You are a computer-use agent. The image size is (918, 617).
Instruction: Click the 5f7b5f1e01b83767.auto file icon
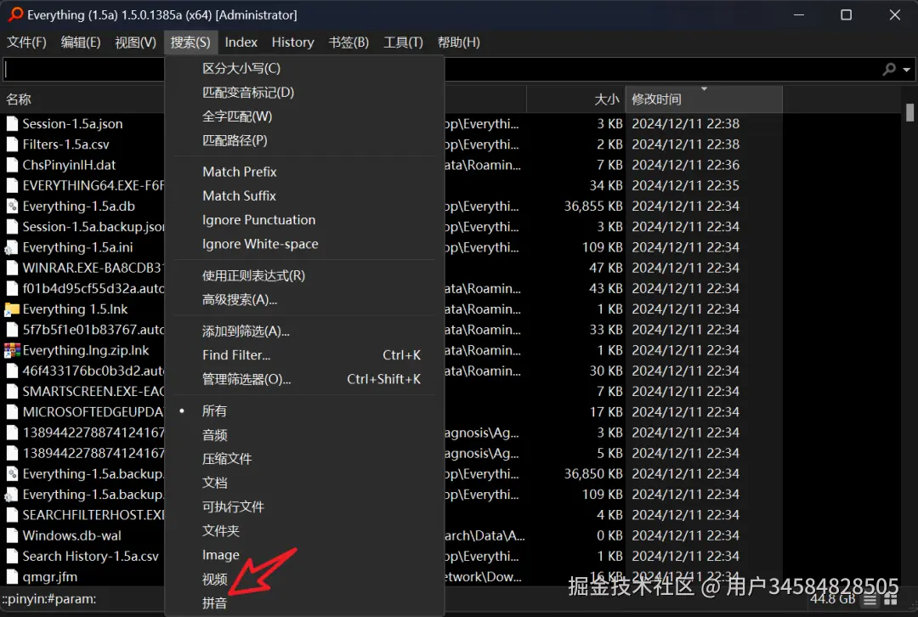click(x=12, y=330)
